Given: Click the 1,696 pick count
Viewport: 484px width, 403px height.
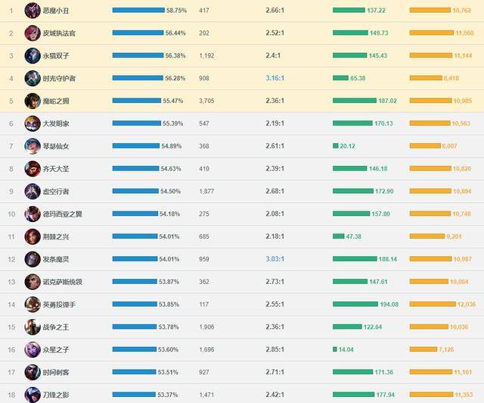Looking at the screenshot, I should click(206, 349).
